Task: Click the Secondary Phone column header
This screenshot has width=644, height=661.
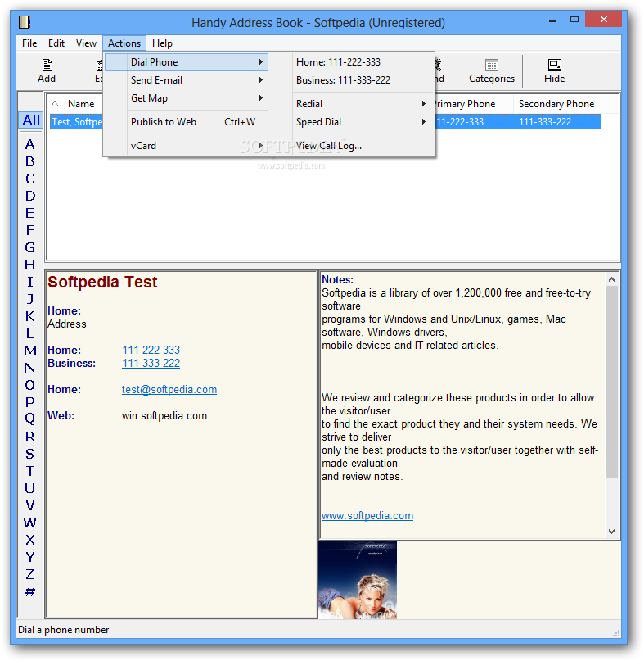Action: (x=556, y=104)
